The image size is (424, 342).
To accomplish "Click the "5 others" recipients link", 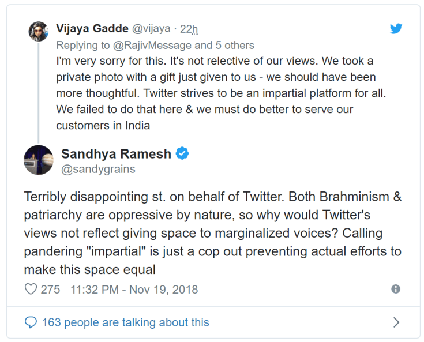I will tap(235, 45).
